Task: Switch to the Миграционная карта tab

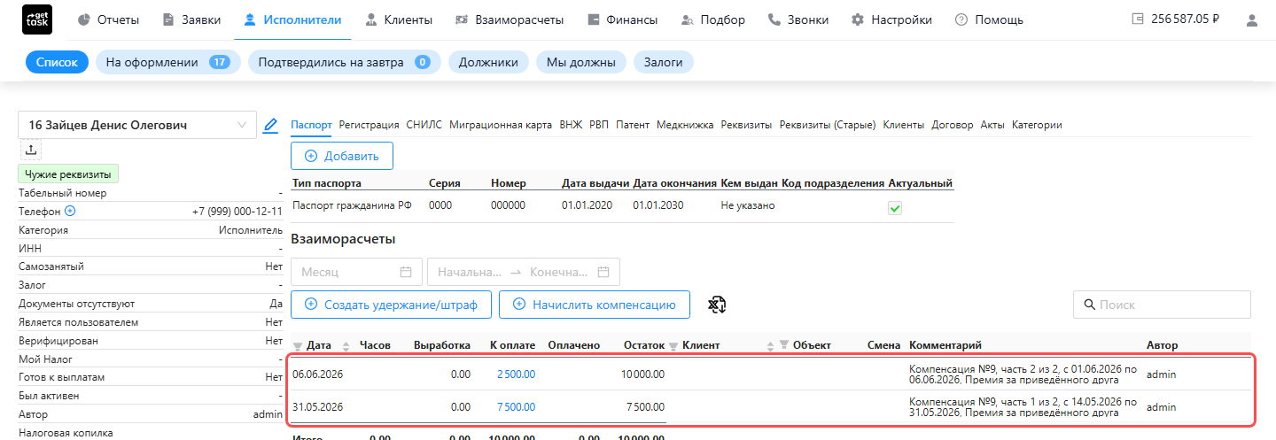Action: (501, 125)
